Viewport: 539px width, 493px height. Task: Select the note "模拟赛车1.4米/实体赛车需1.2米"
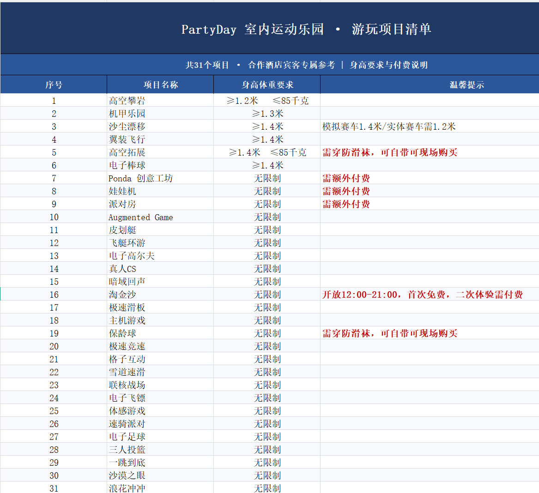[389, 126]
